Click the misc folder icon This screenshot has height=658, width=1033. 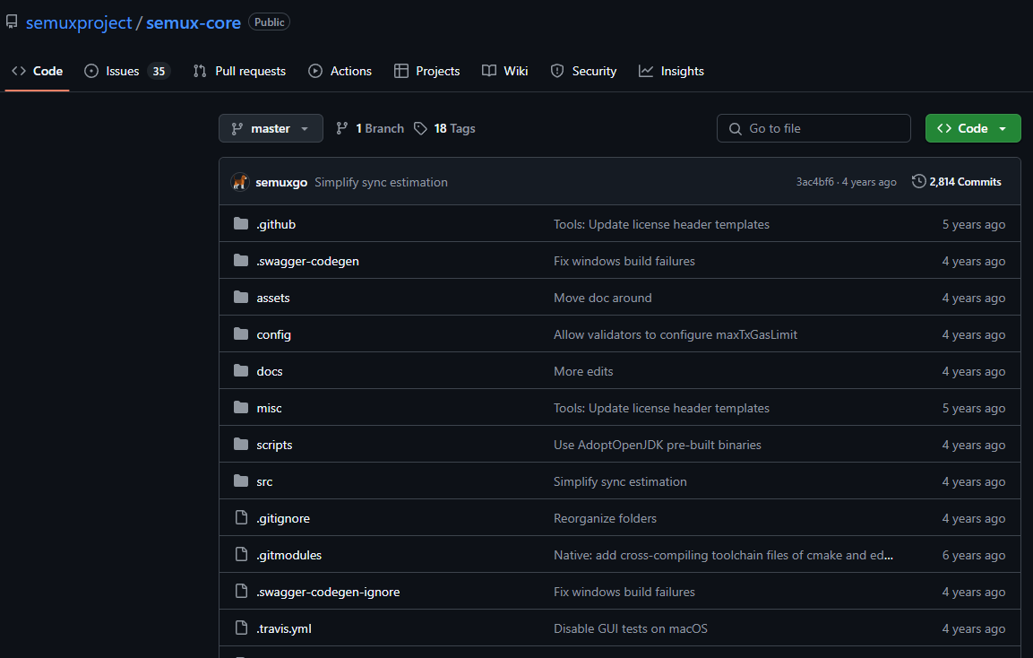pos(241,408)
